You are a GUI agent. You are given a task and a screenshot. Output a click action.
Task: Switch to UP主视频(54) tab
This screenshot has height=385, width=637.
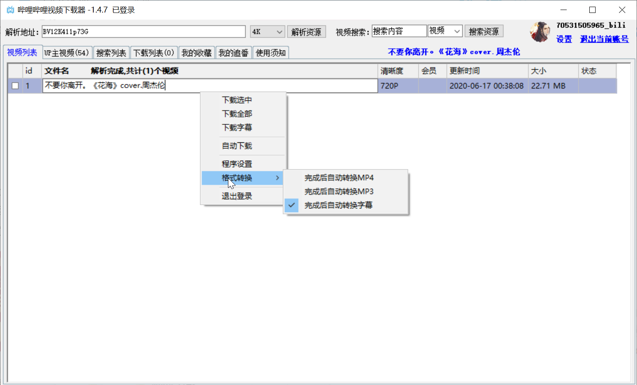click(67, 53)
